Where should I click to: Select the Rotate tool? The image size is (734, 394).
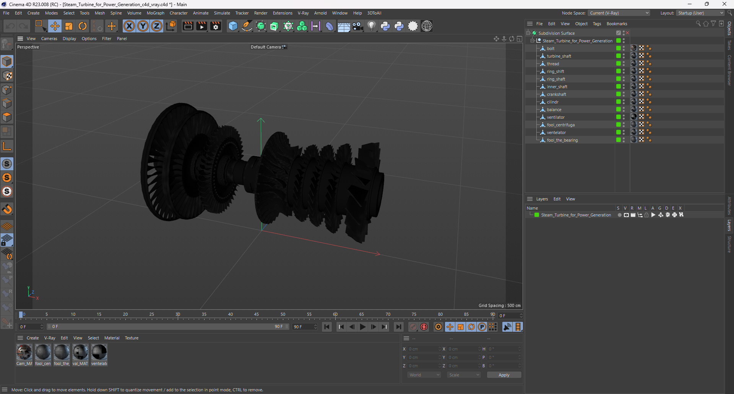coord(83,26)
